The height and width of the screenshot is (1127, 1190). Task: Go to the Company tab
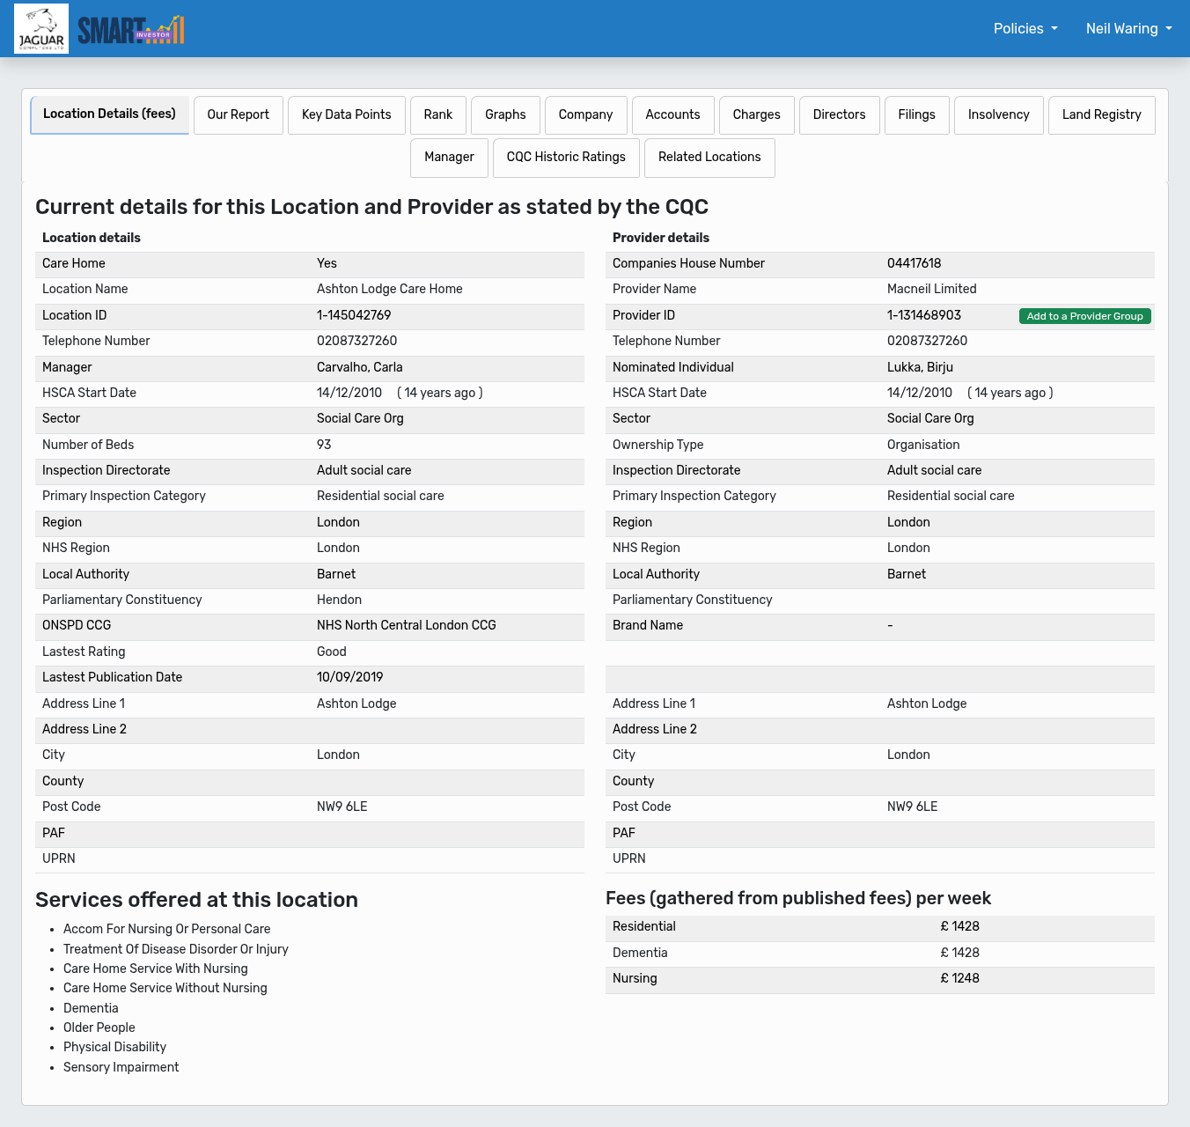(585, 115)
